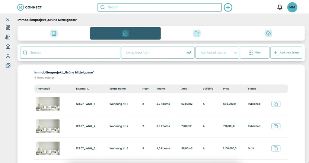The image size is (309, 163).
Task: Click Add new Estate
Action: [286, 53]
